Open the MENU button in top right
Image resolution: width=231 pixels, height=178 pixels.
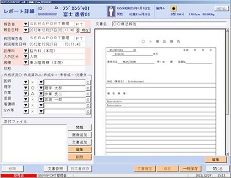point(221,8)
